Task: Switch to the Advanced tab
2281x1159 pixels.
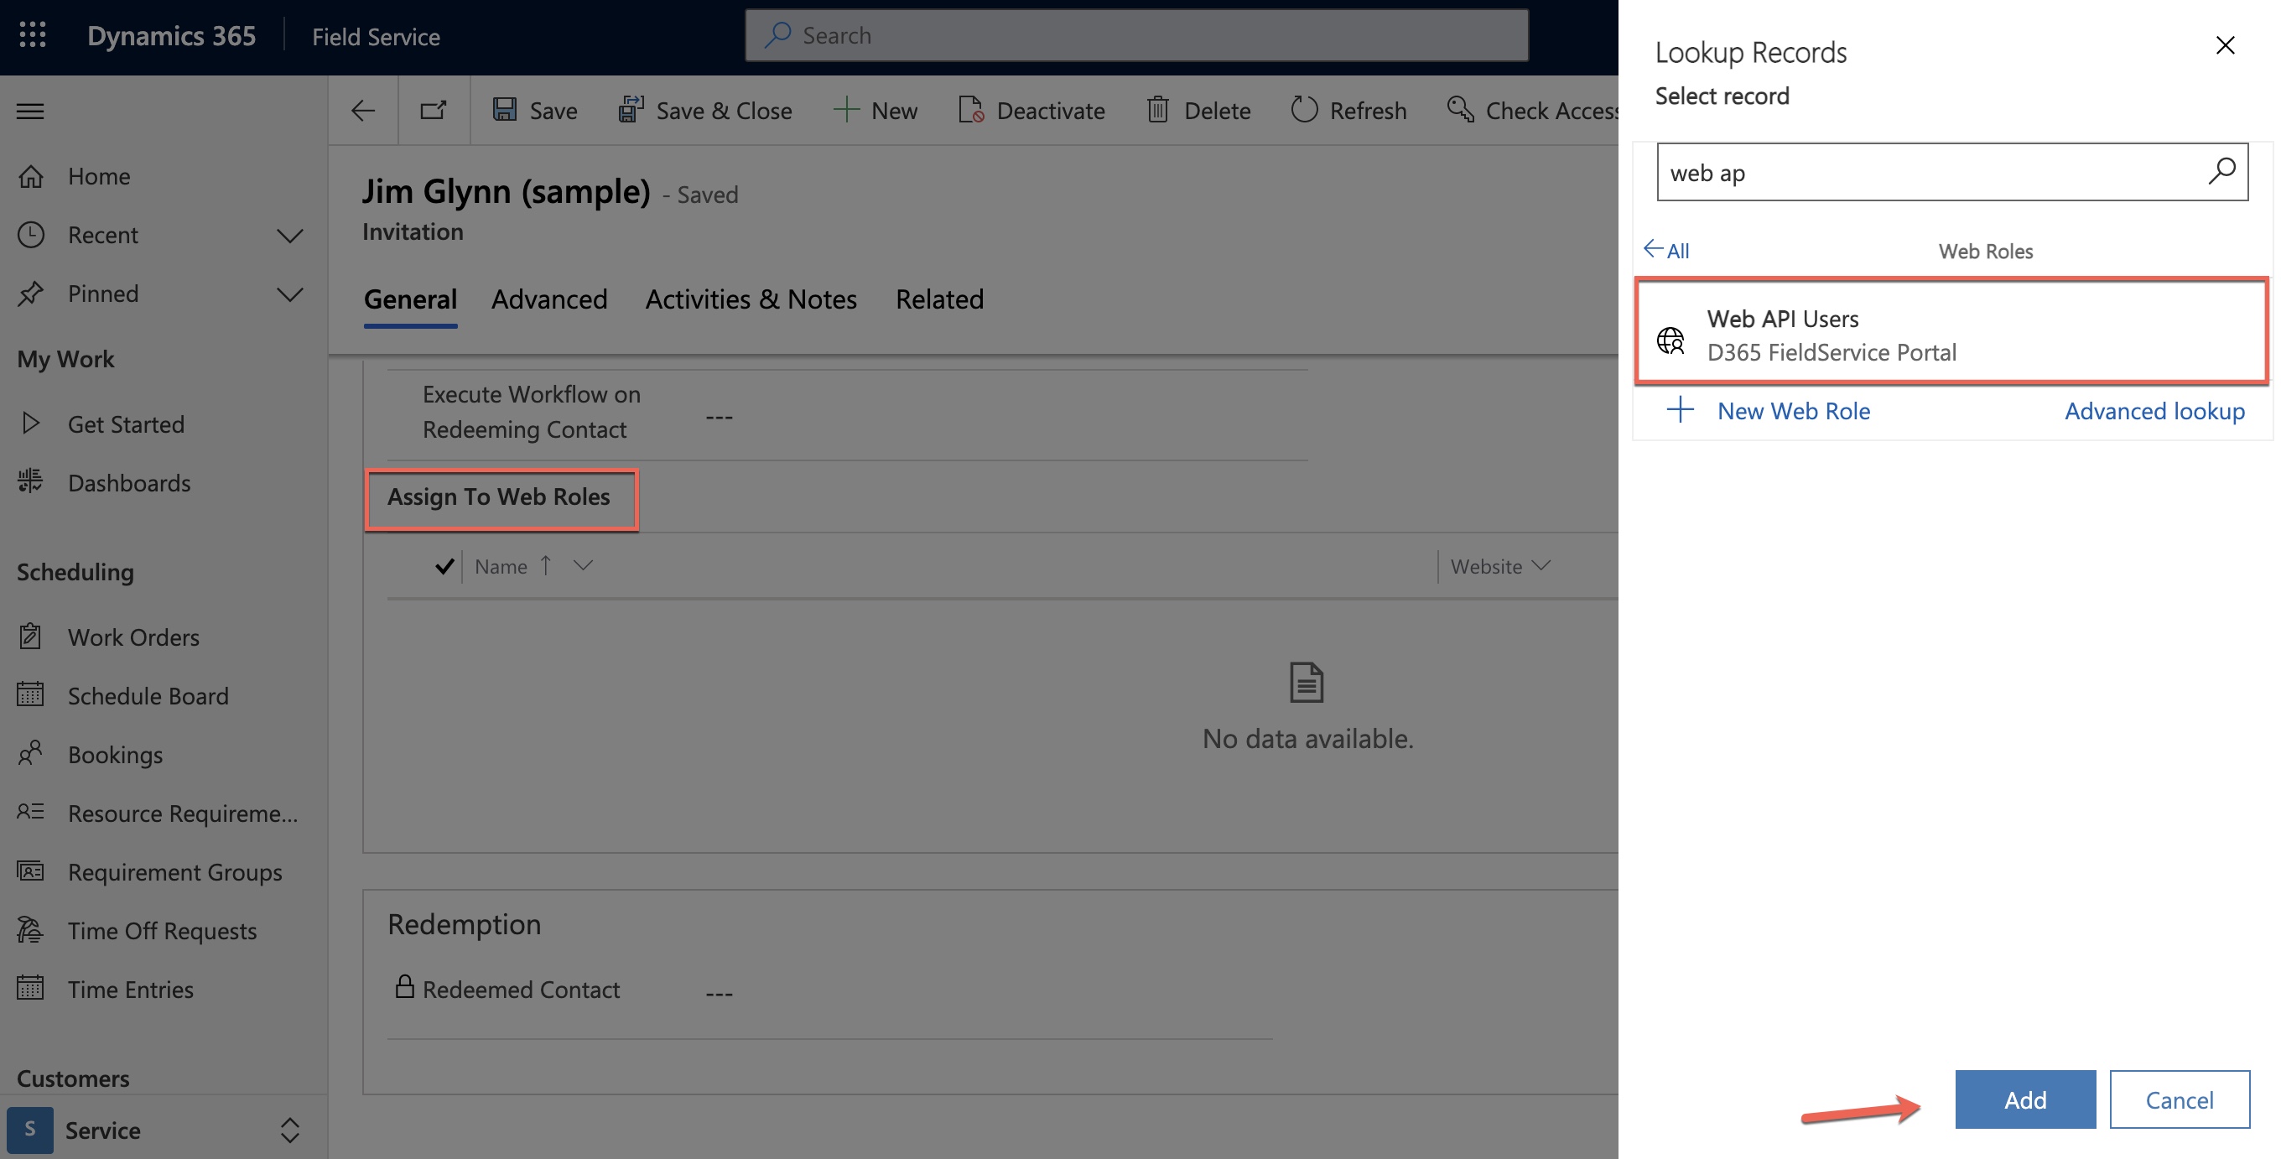Action: pyautogui.click(x=550, y=299)
